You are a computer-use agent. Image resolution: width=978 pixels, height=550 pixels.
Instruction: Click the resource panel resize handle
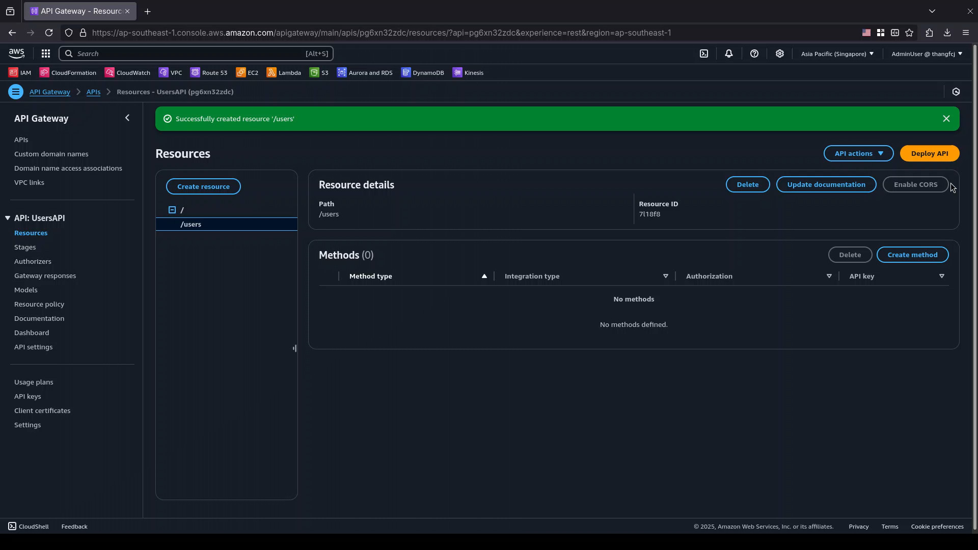(295, 348)
